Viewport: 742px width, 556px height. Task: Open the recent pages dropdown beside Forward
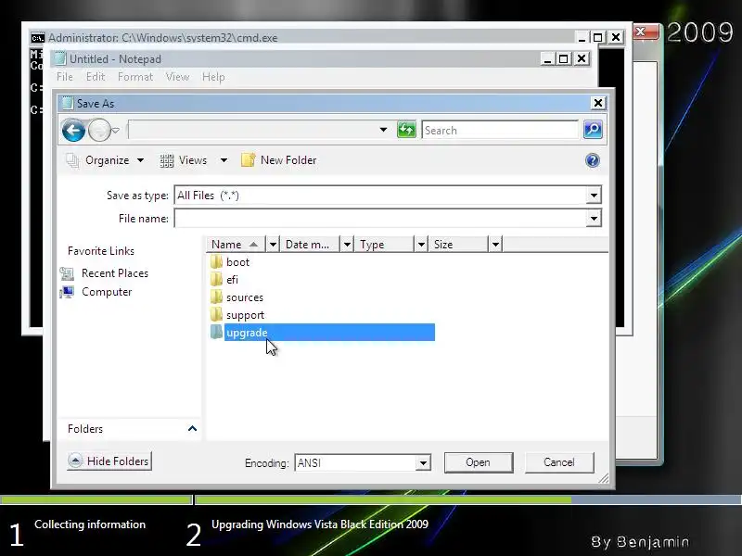pos(116,131)
